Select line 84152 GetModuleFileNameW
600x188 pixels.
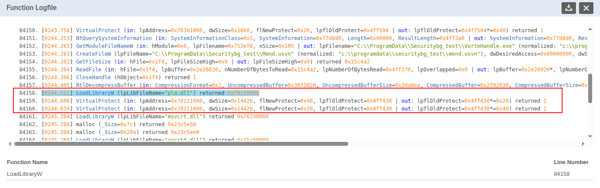(x=303, y=47)
